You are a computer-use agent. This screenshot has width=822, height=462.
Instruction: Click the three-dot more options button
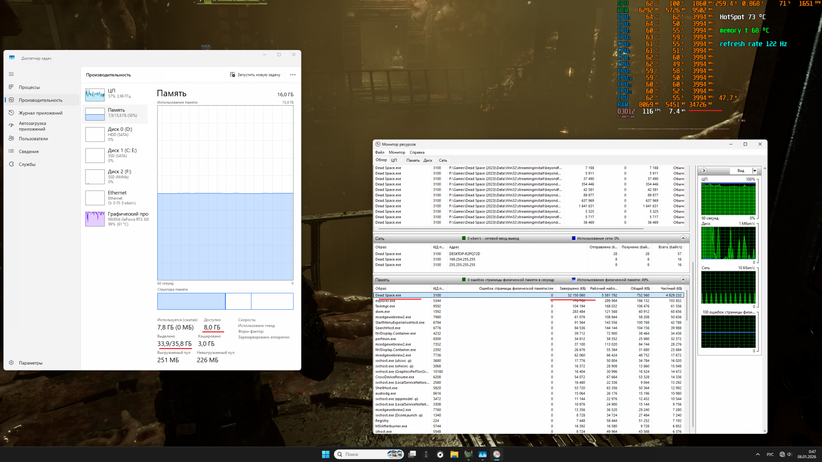pos(293,75)
